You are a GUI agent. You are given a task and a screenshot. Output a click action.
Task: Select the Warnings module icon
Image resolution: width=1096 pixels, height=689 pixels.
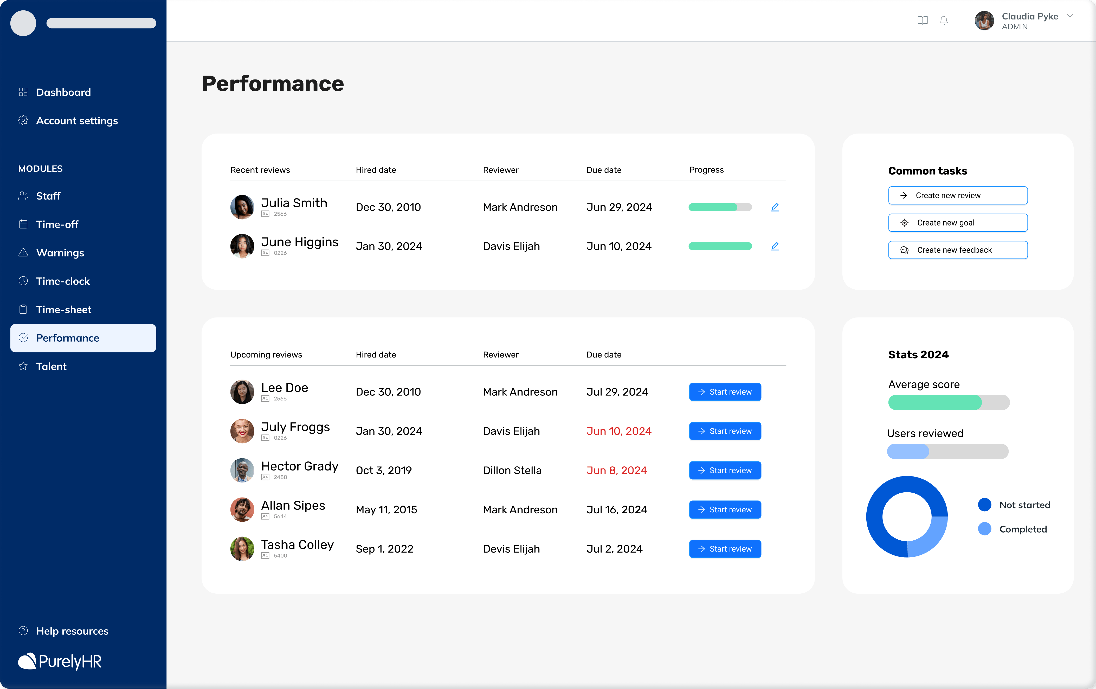pos(23,253)
